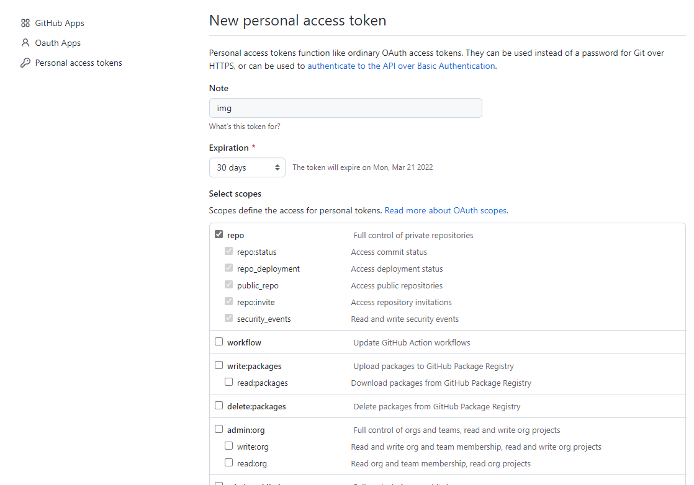Open GitHub Apps settings page
Image resolution: width=694 pixels, height=485 pixels.
point(60,23)
